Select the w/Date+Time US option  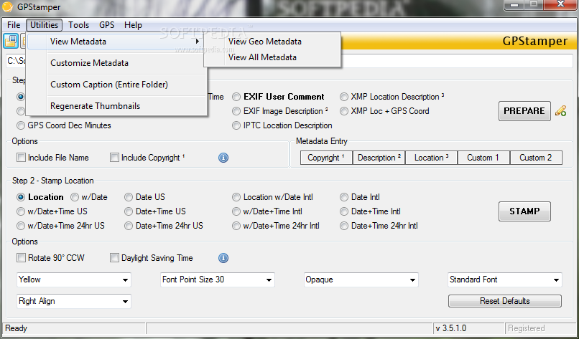52,211
